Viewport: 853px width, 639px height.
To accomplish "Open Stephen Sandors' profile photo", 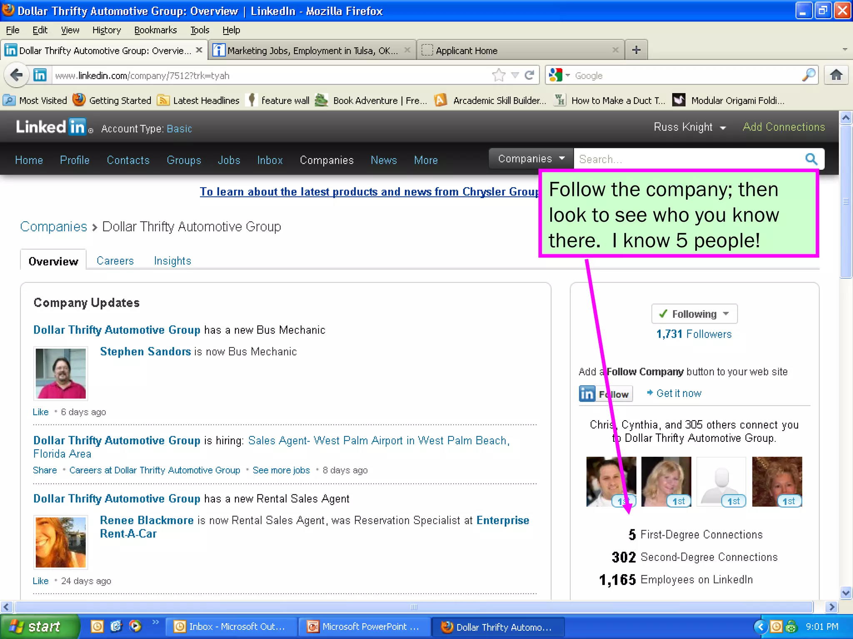I will [x=61, y=374].
